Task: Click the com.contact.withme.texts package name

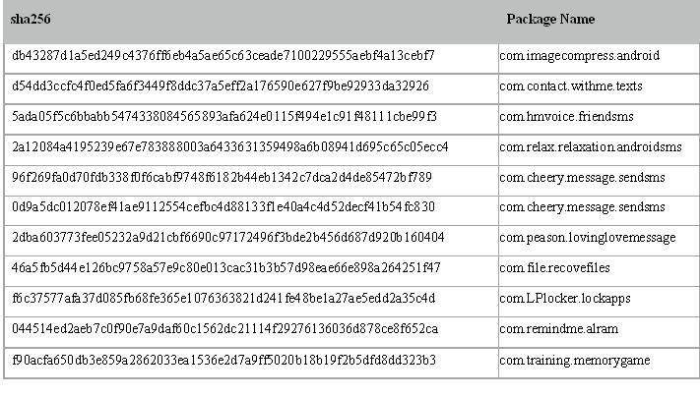Action: tap(571, 86)
